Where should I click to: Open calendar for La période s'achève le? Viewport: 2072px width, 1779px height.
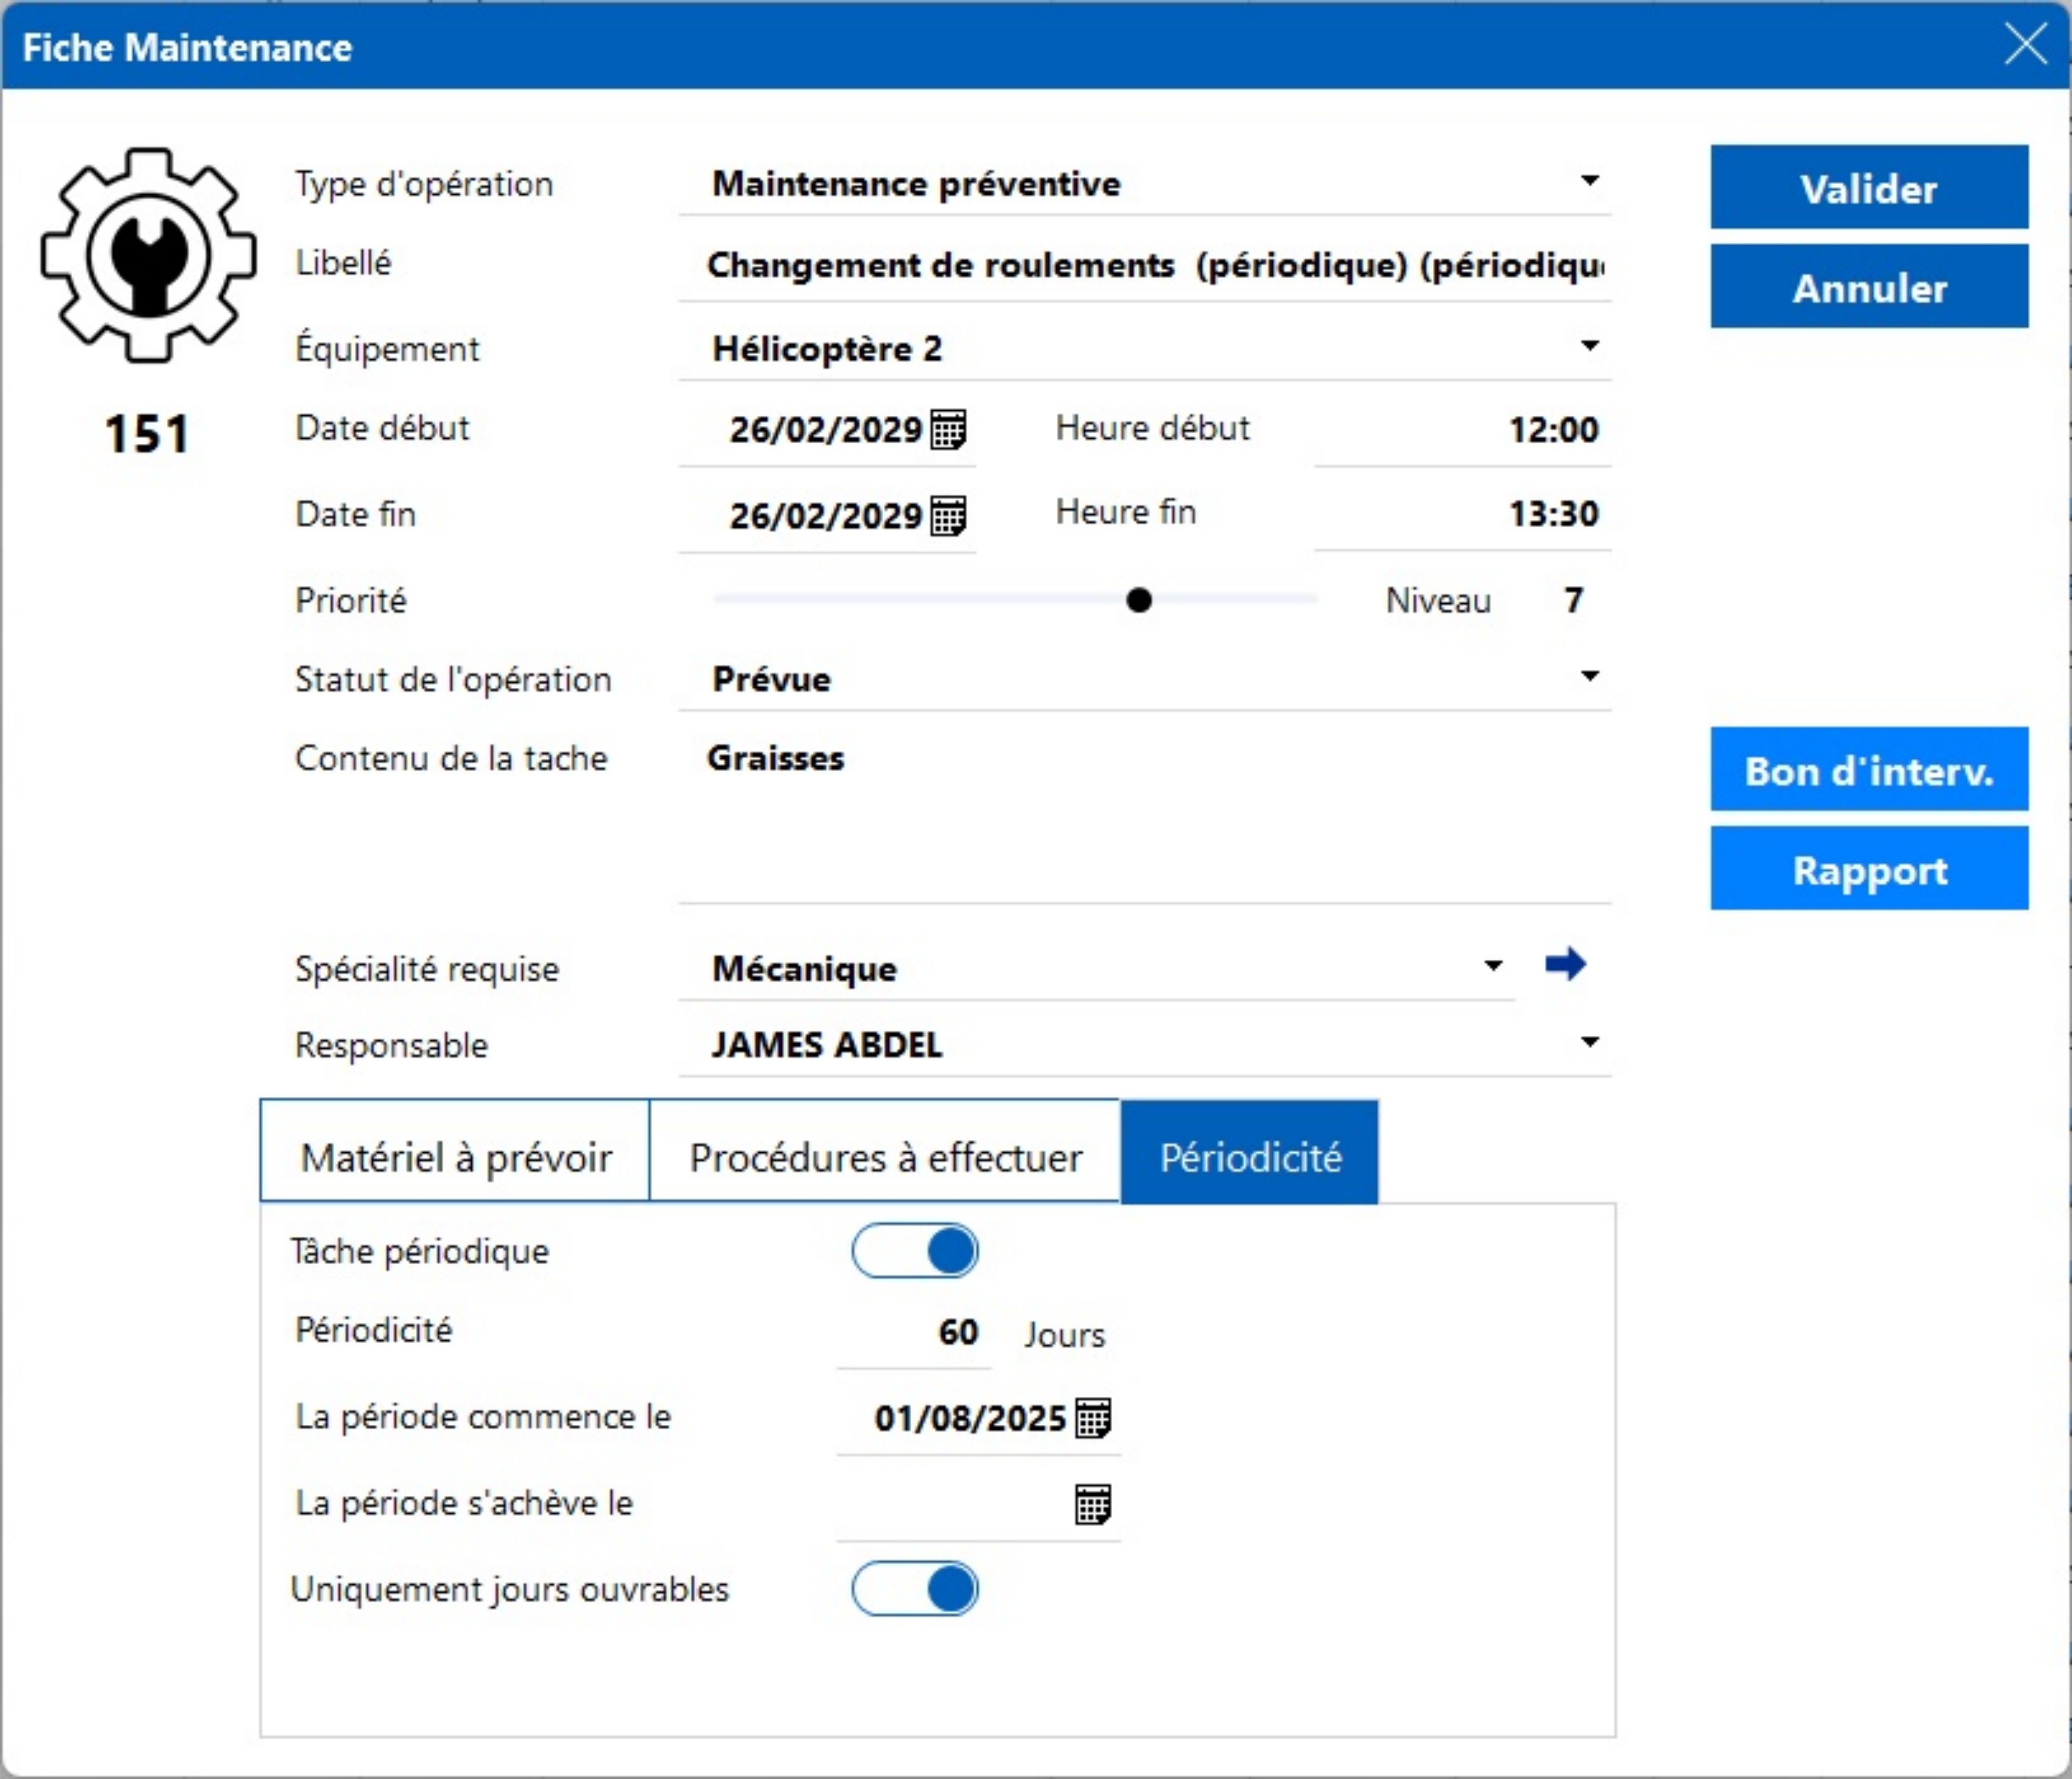tap(1092, 1504)
